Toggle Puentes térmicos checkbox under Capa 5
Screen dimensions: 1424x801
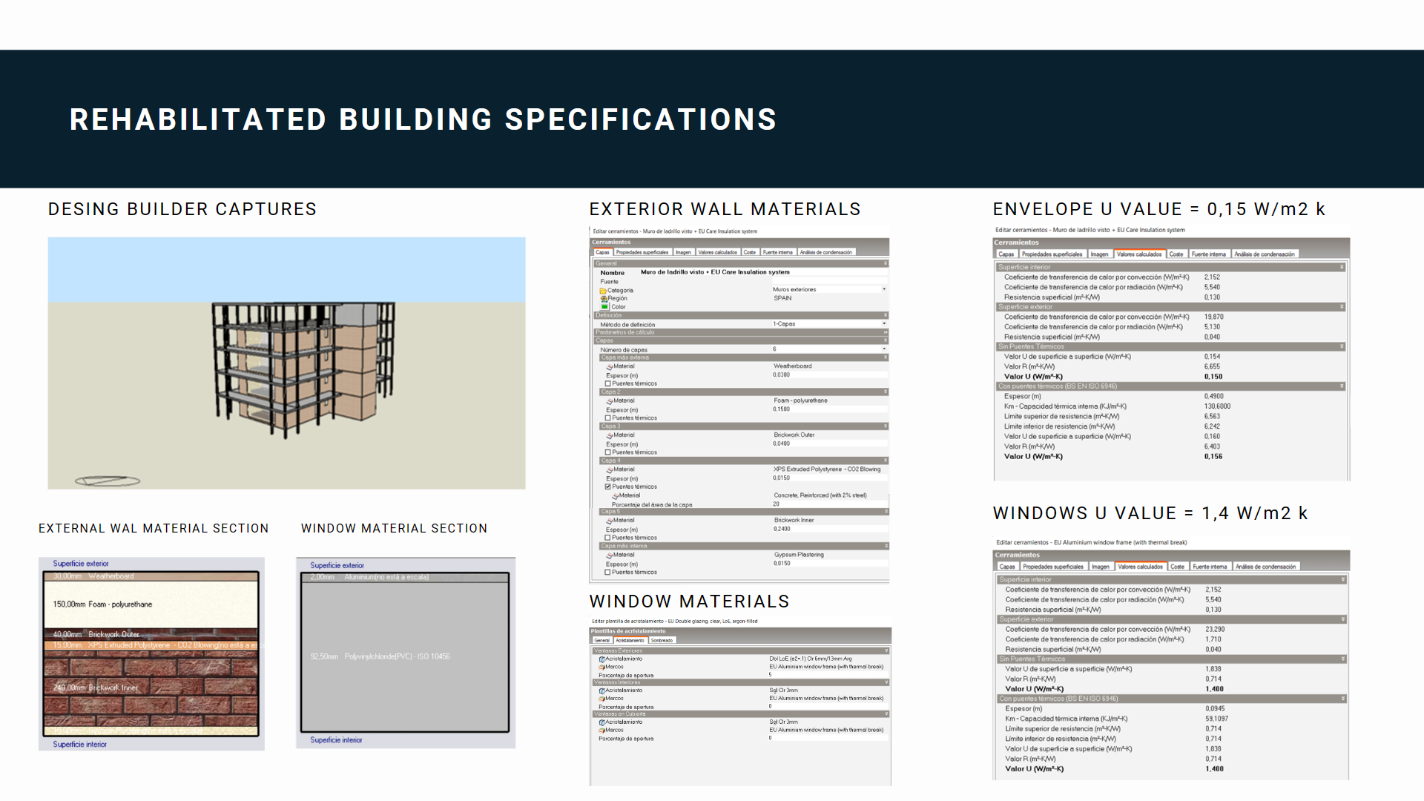point(608,538)
